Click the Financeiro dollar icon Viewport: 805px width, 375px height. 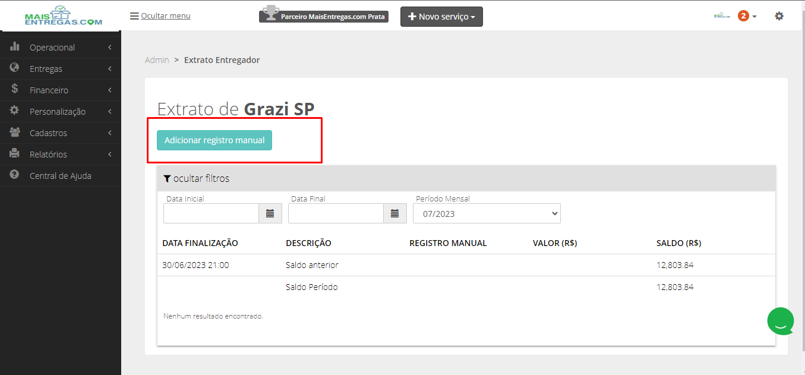point(15,90)
